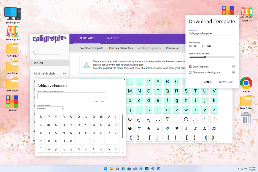Select the capital V glyph cell
The image size is (258, 172).
pos(214,91)
